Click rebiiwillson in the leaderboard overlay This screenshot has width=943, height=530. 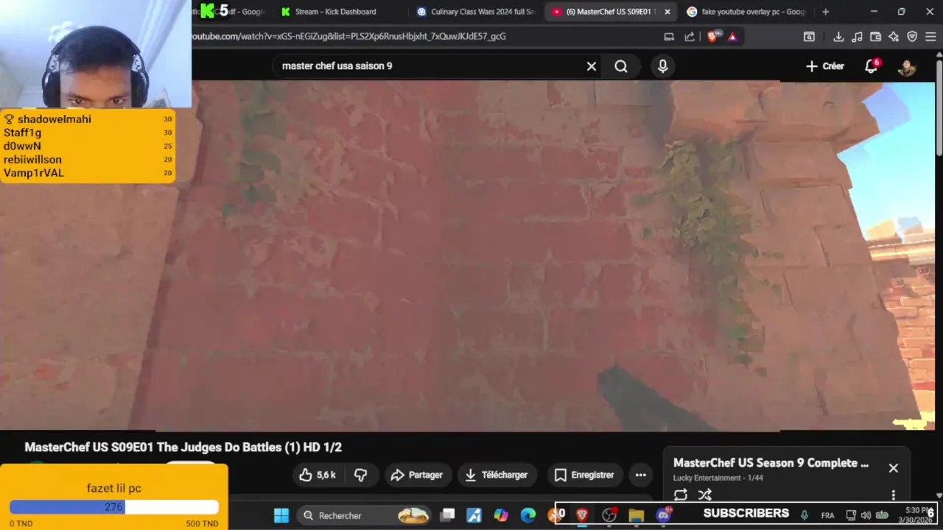point(32,160)
